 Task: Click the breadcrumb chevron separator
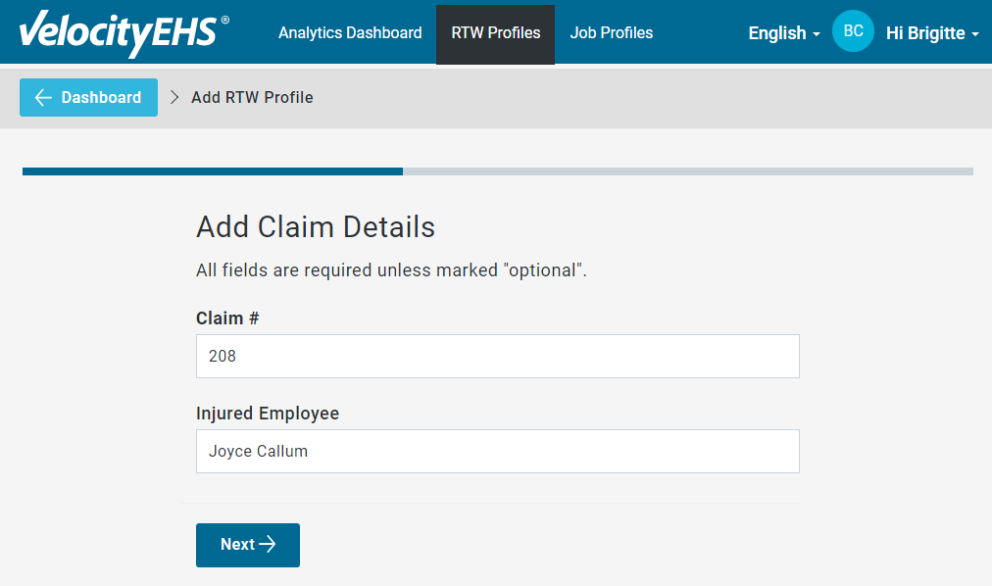[x=174, y=97]
